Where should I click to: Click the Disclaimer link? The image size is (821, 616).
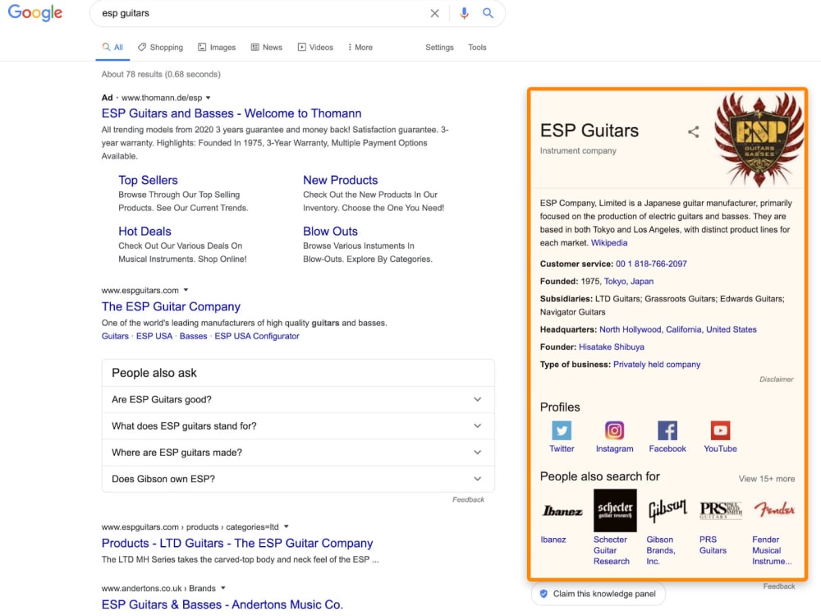[777, 379]
